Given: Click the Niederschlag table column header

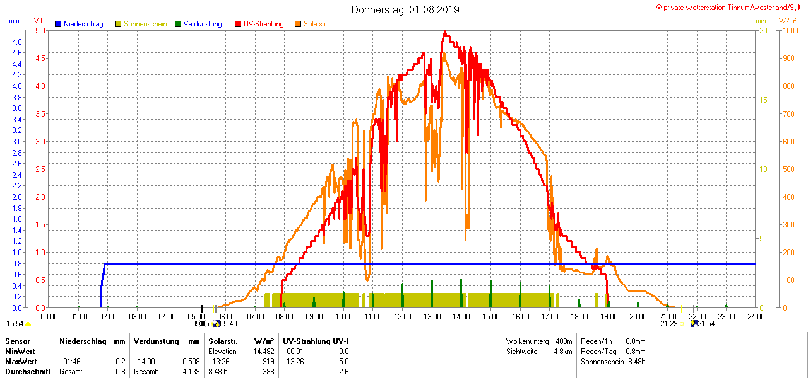Looking at the screenshot, I should [82, 341].
